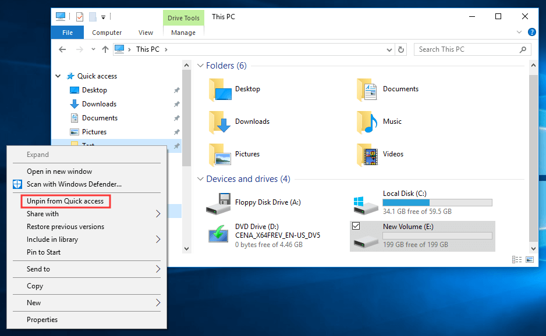Open the Send to submenu
Viewport: 546px width, 336px height.
point(87,269)
